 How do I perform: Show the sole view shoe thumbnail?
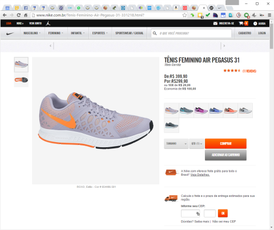pyautogui.click(x=21, y=80)
